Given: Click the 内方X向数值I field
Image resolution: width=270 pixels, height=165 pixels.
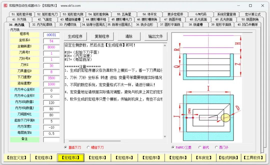Looking at the screenshot, I should [x=51, y=103].
